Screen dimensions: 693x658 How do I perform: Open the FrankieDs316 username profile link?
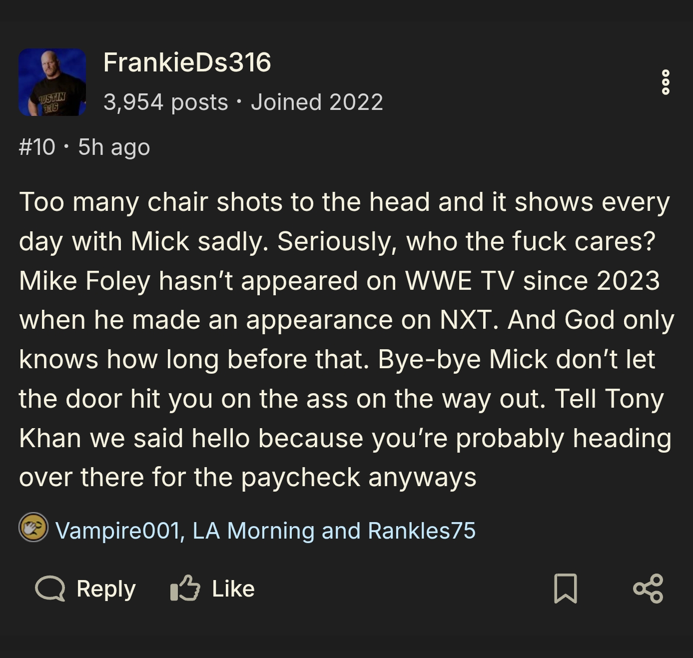[x=187, y=62]
